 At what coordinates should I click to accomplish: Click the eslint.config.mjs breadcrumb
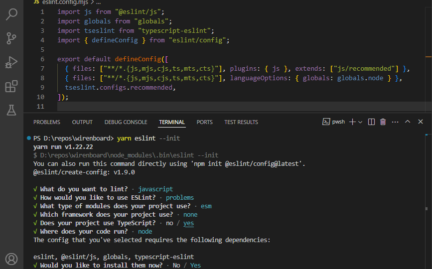[65, 2]
